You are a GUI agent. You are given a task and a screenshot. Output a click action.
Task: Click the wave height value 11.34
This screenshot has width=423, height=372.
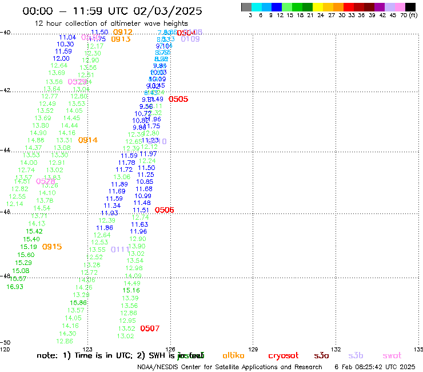click(x=112, y=205)
